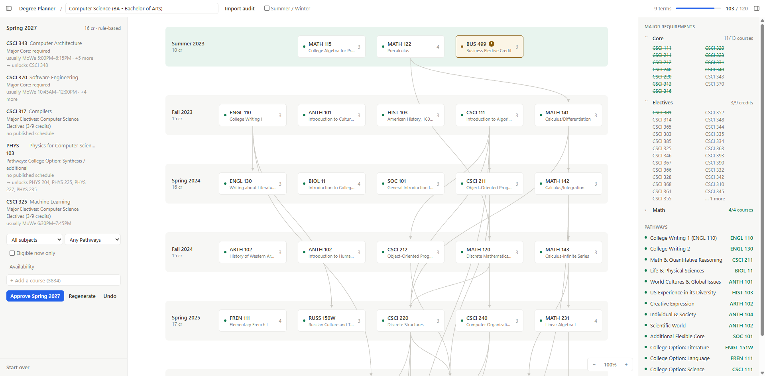The image size is (765, 376).
Task: Collapse the Core requirements chevron
Action: (646, 37)
